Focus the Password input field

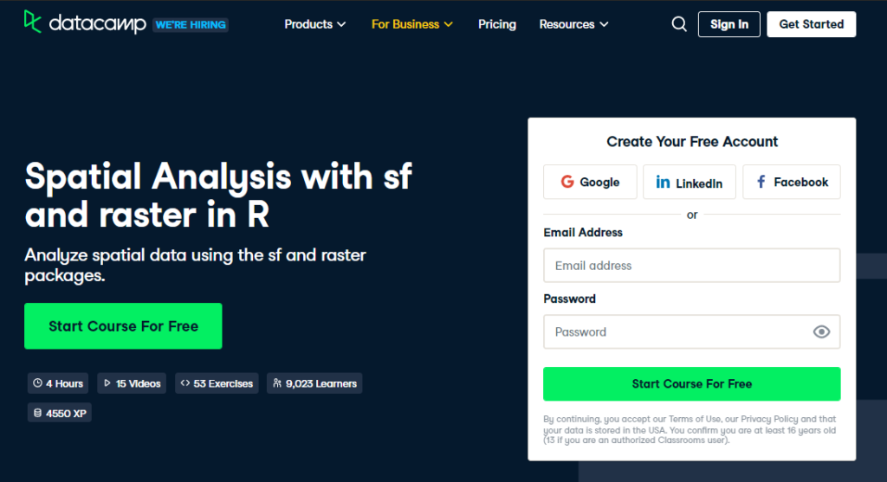point(692,331)
